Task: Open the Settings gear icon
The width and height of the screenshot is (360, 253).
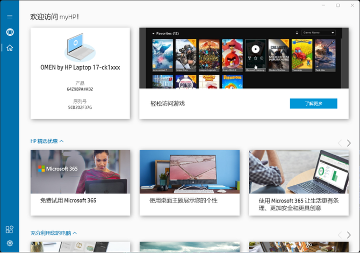Action: click(10, 243)
